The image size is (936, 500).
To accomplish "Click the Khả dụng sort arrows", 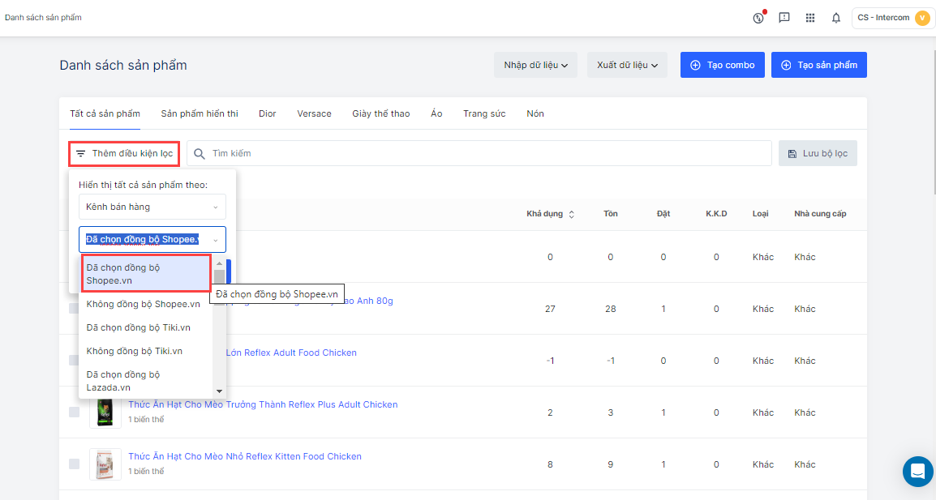I will point(571,214).
